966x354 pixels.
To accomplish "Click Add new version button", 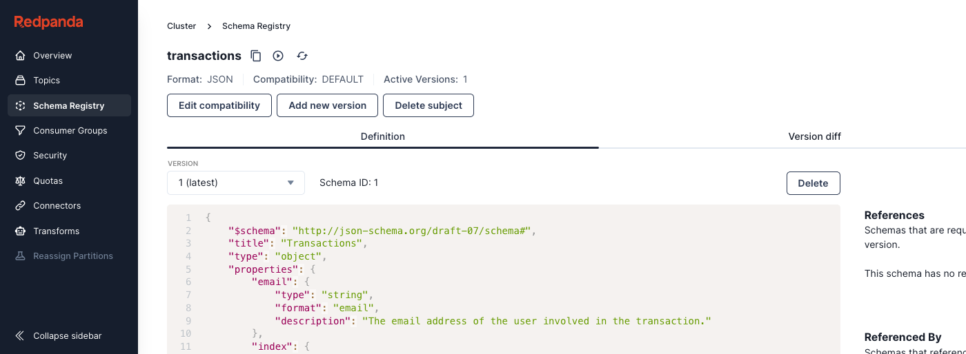I will click(x=327, y=105).
